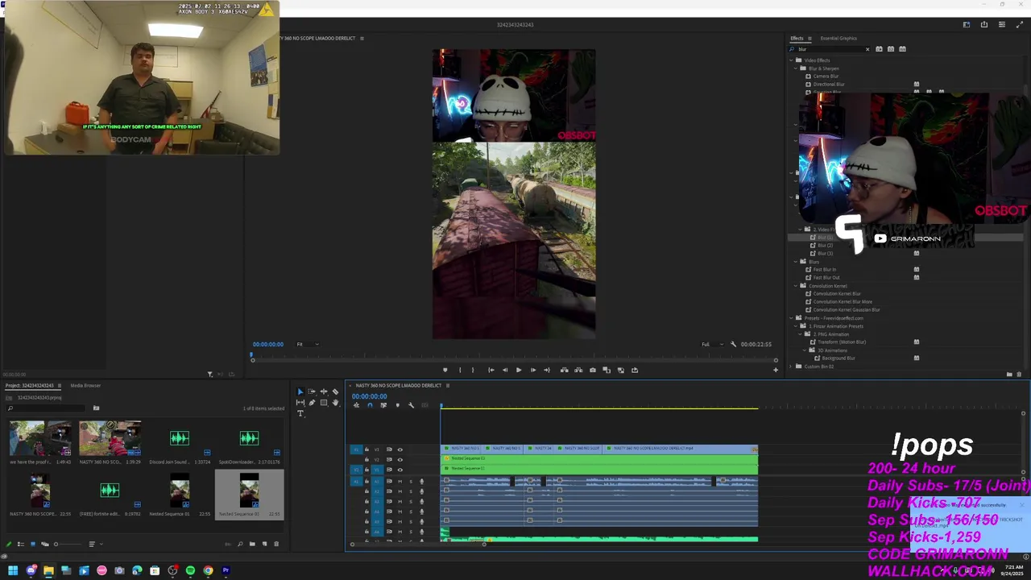1031x580 pixels.
Task: Go to In point button
Action: (x=491, y=370)
